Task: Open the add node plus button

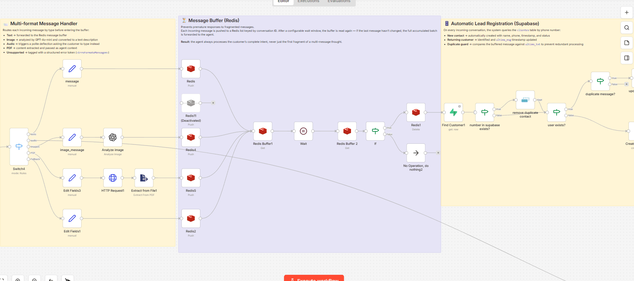Action: point(626,12)
